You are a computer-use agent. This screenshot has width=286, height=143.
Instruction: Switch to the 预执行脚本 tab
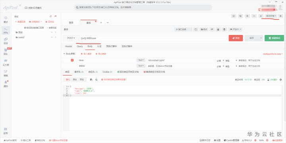click(112, 46)
